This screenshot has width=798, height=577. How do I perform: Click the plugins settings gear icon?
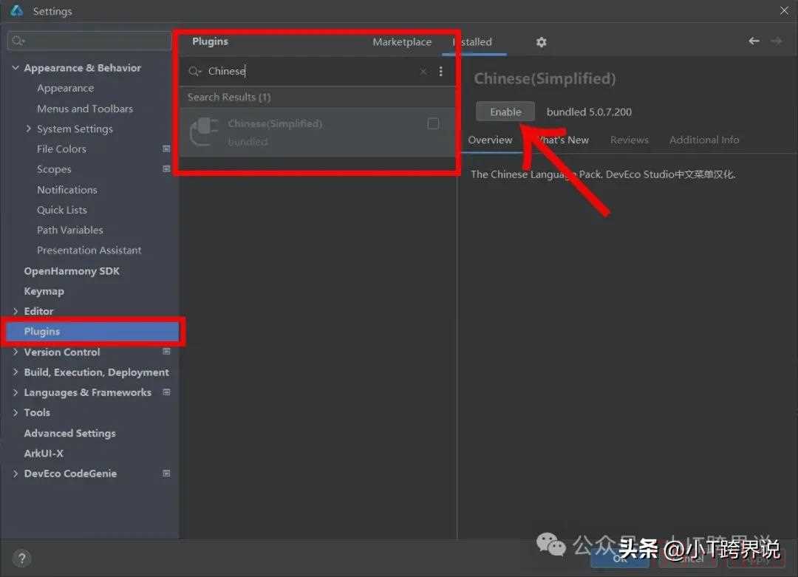541,42
